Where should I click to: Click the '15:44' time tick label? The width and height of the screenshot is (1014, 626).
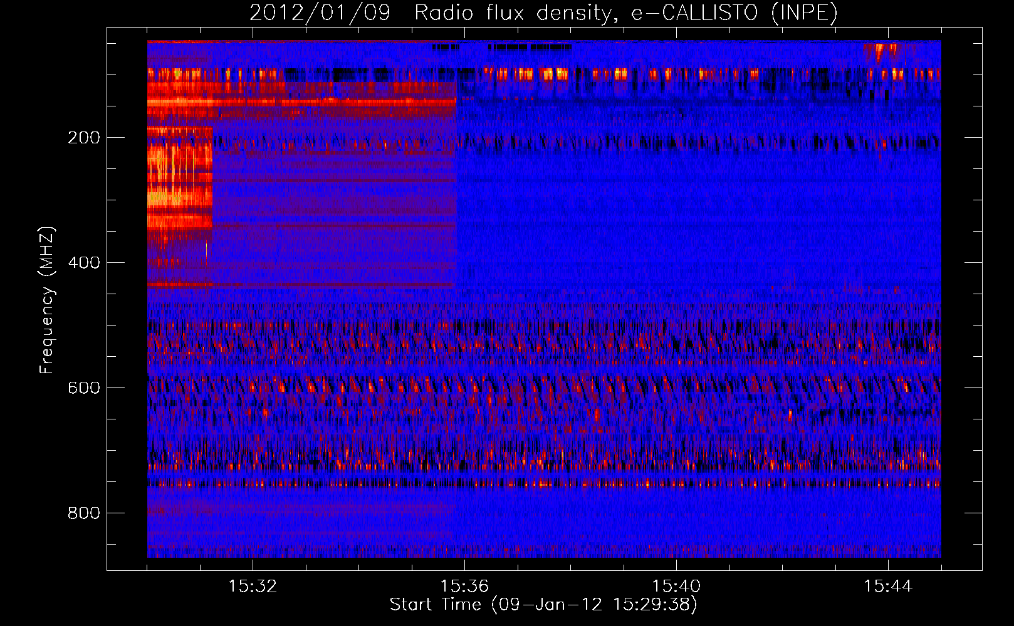888,587
